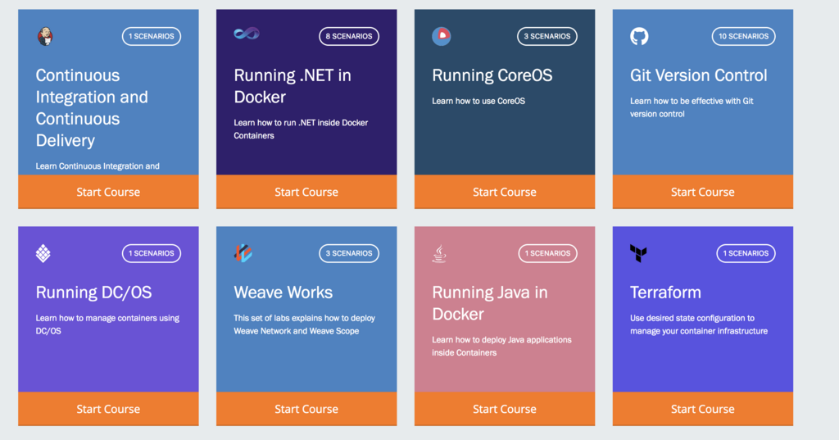839x440 pixels.
Task: Click 'Learn how to manage containers using DC/OS' text
Action: click(107, 324)
